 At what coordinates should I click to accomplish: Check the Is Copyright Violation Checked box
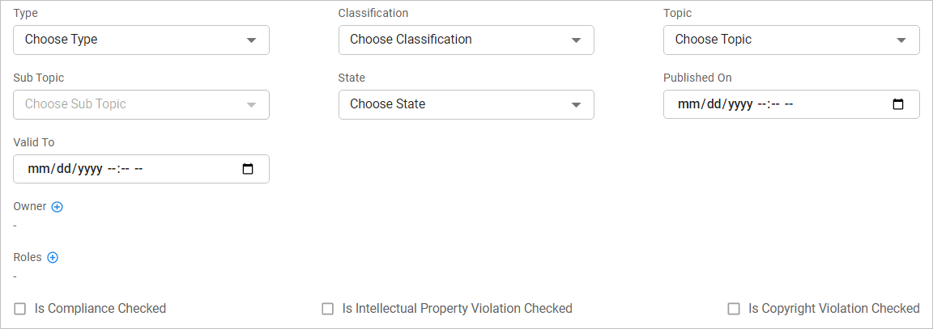pyautogui.click(x=734, y=309)
